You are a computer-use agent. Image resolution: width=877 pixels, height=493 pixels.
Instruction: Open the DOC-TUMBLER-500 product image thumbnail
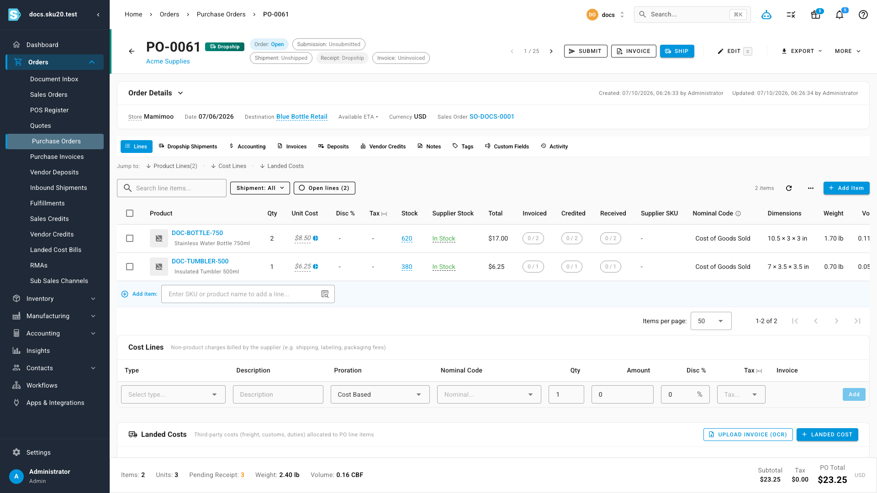click(159, 267)
